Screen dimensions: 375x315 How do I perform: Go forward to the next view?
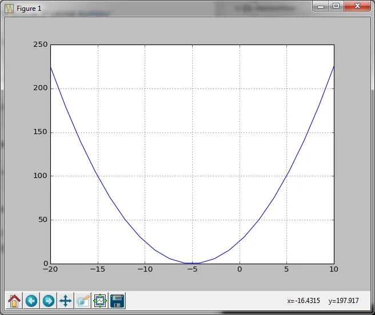coord(49,300)
